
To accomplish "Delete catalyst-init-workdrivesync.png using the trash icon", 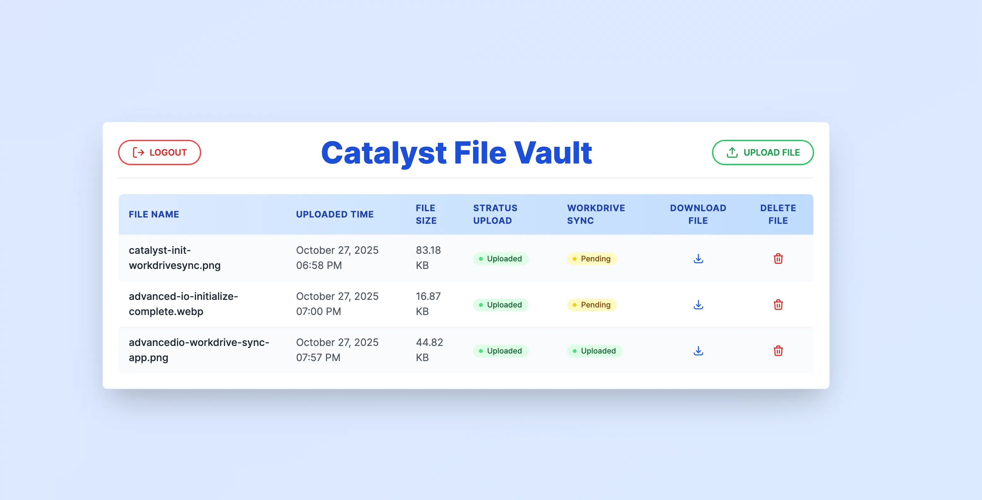I will (x=778, y=259).
